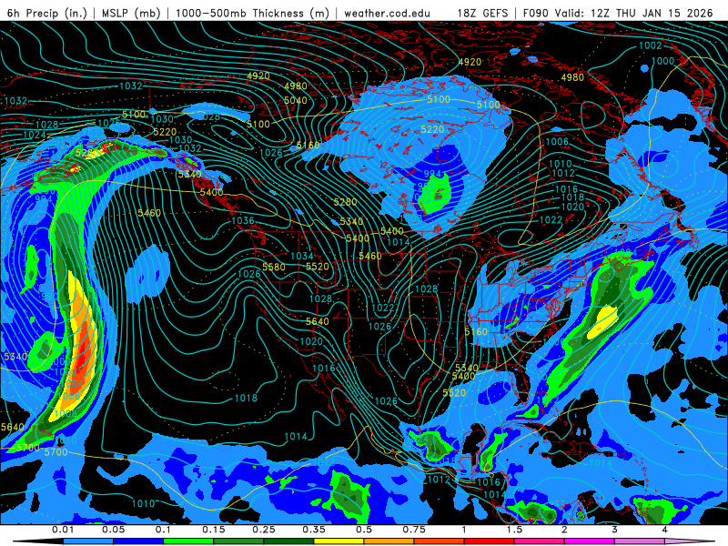Click the '1.5' legend value

(x=514, y=530)
